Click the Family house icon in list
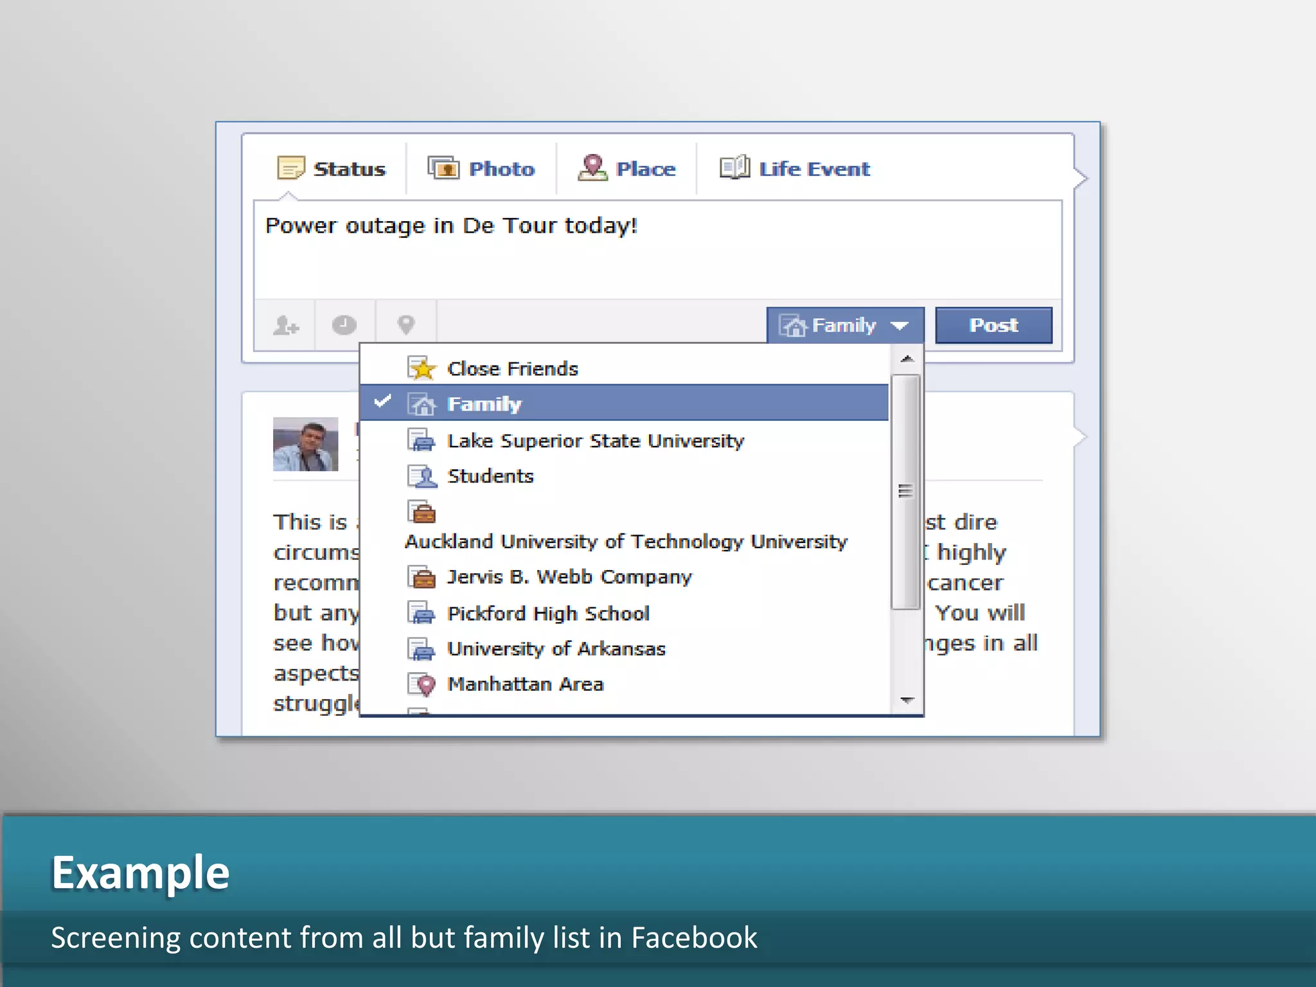The width and height of the screenshot is (1316, 987). [422, 404]
